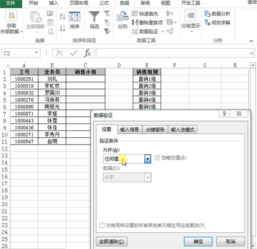Viewport: 257px width, 249px height.
Task: Switch to IME Mode (输入法模式) dialog tab
Action: click(x=183, y=130)
